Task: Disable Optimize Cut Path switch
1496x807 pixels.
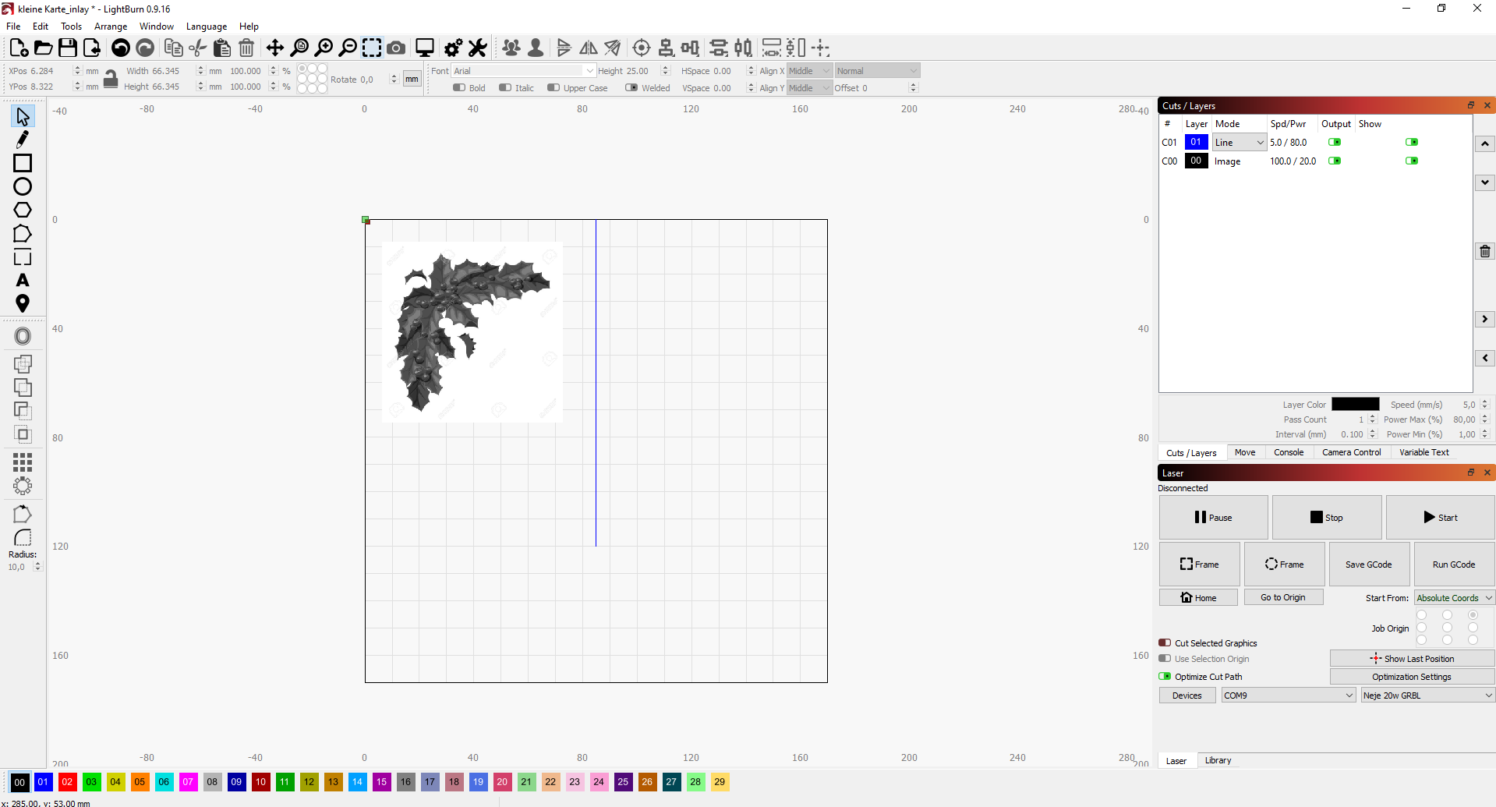Action: 1165,677
